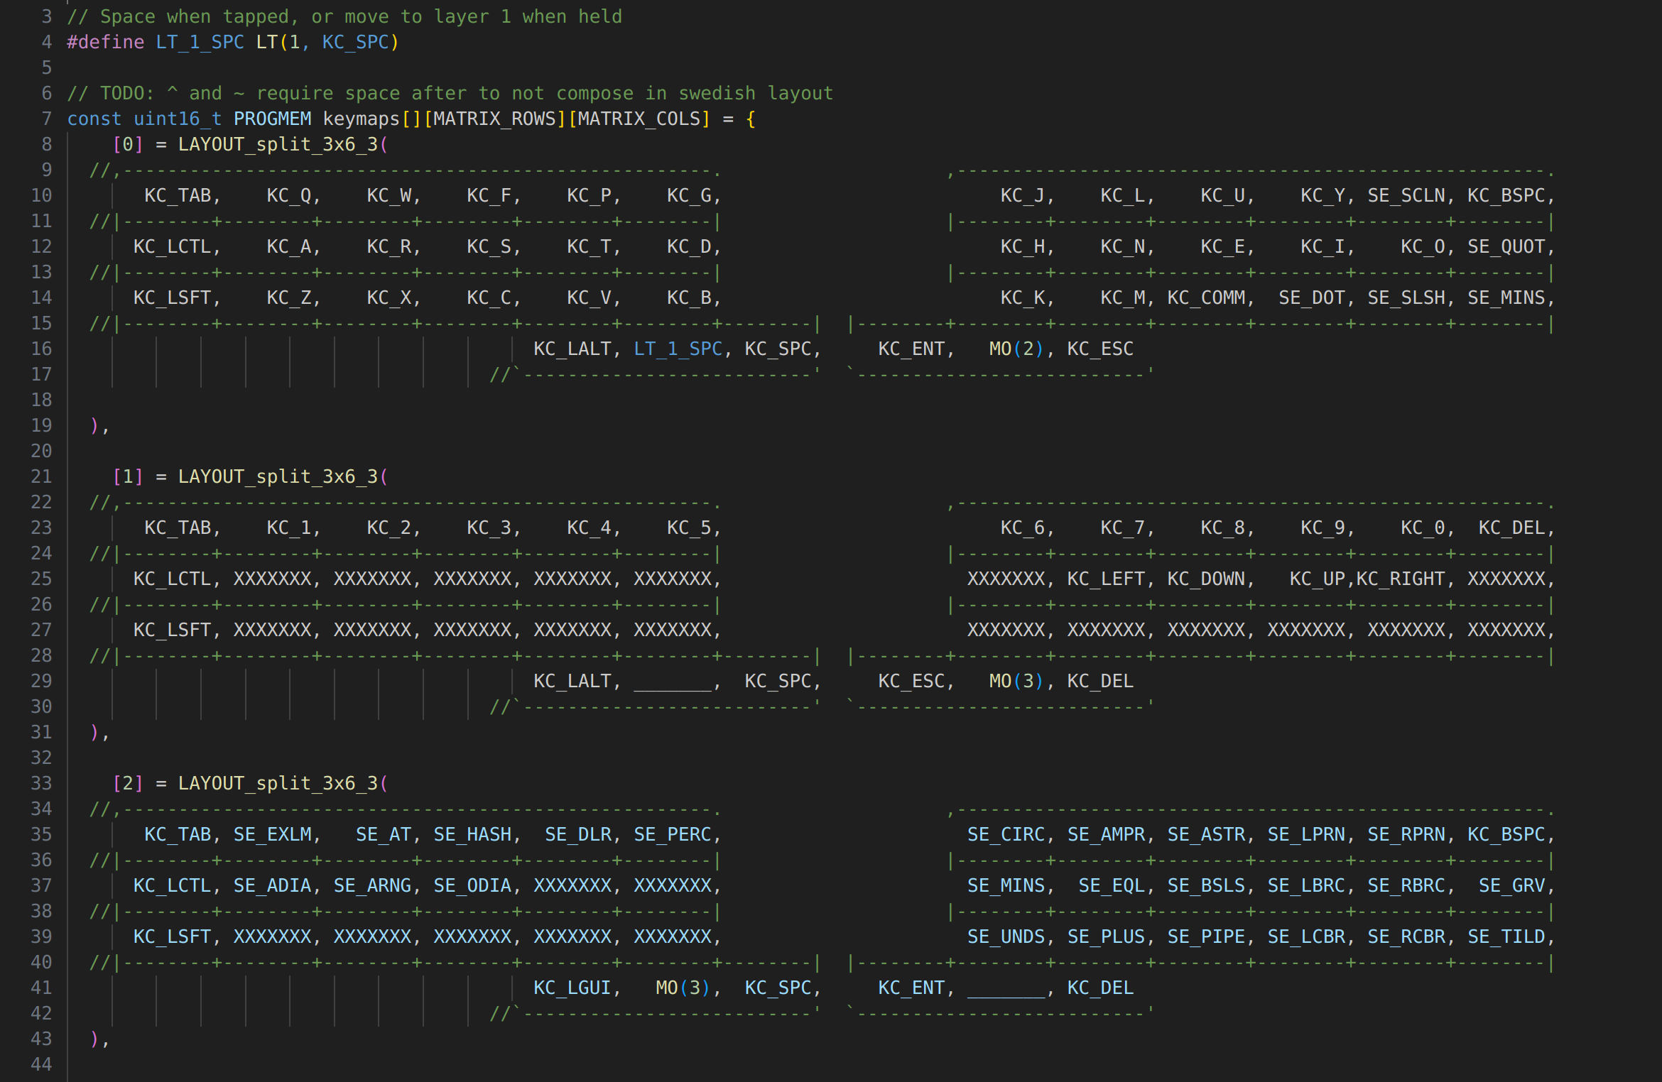Image resolution: width=1662 pixels, height=1082 pixels.
Task: Click the SE_AT keycode
Action: [x=384, y=834]
